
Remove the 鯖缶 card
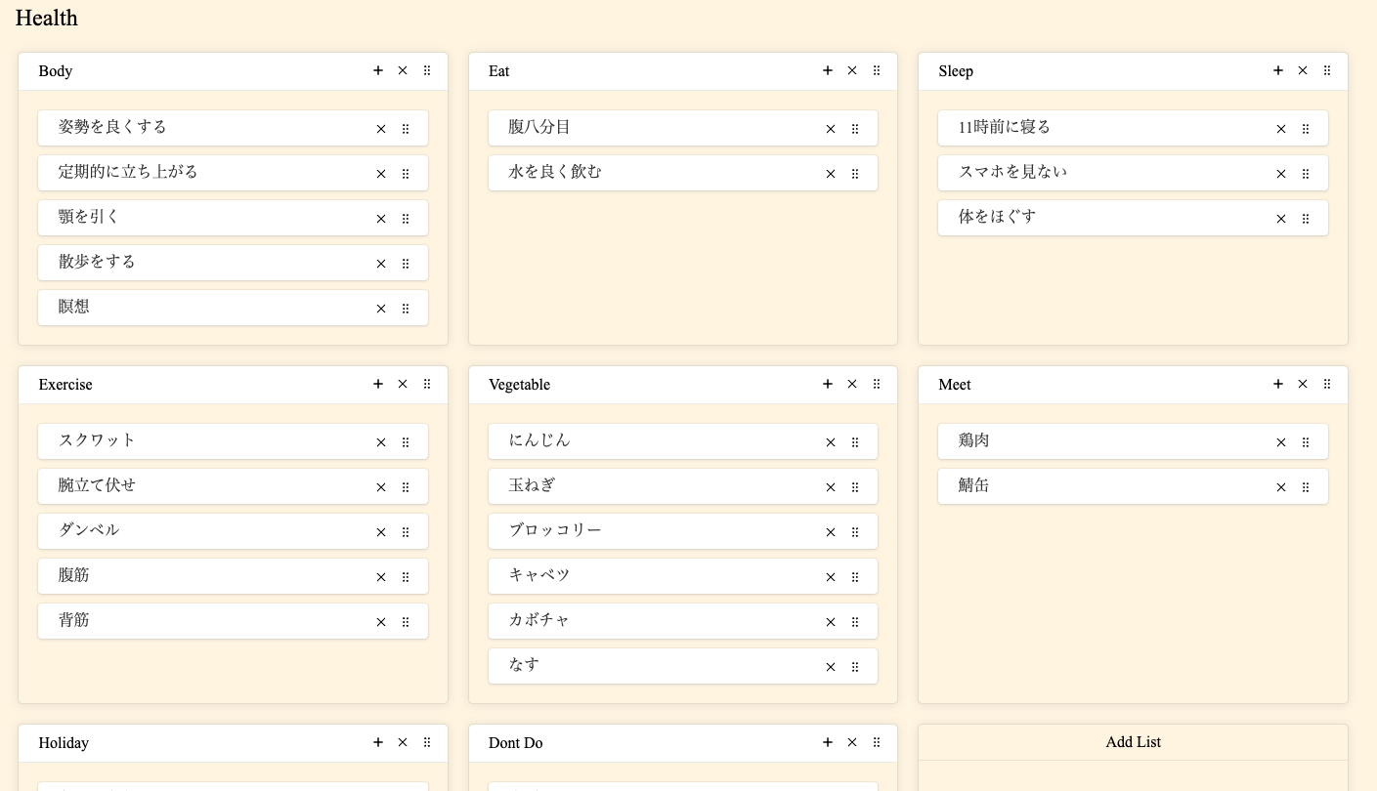1281,487
